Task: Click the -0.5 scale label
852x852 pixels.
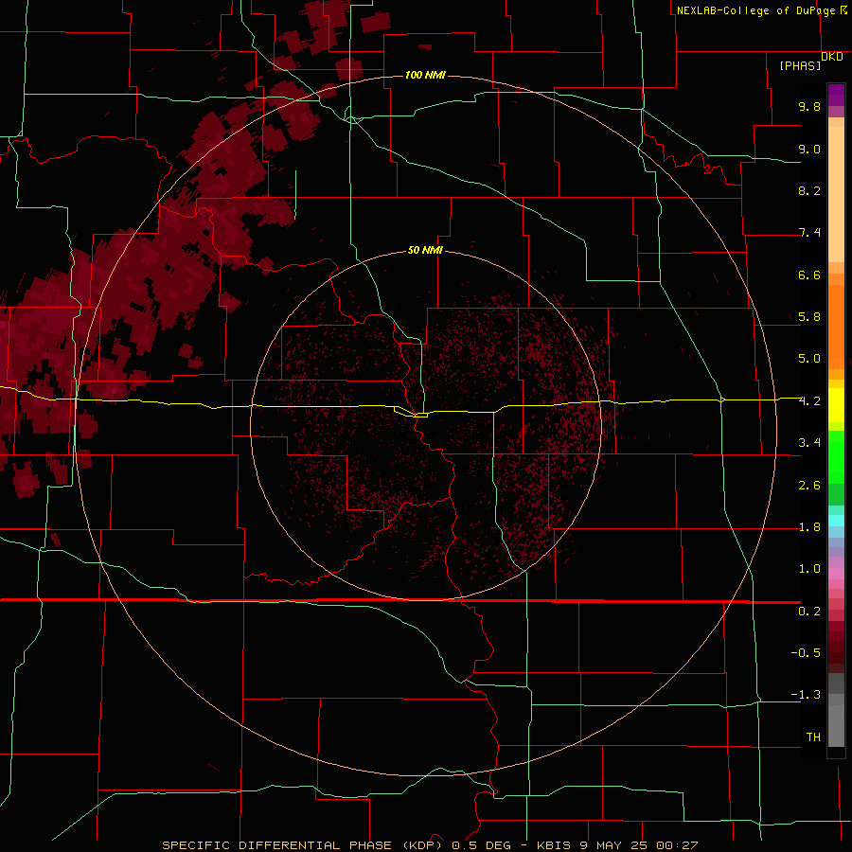Action: [x=806, y=653]
